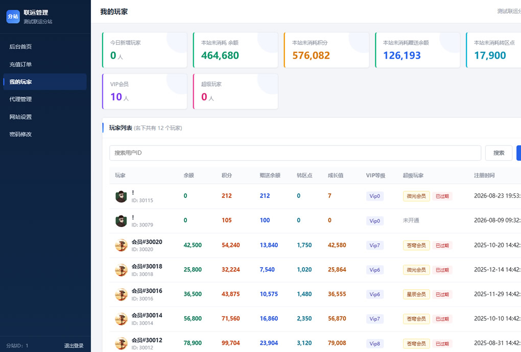Viewport: 521px width, 352px height.
Task: Select the 本站未消耗余额 card showing 464,680
Action: [235, 50]
